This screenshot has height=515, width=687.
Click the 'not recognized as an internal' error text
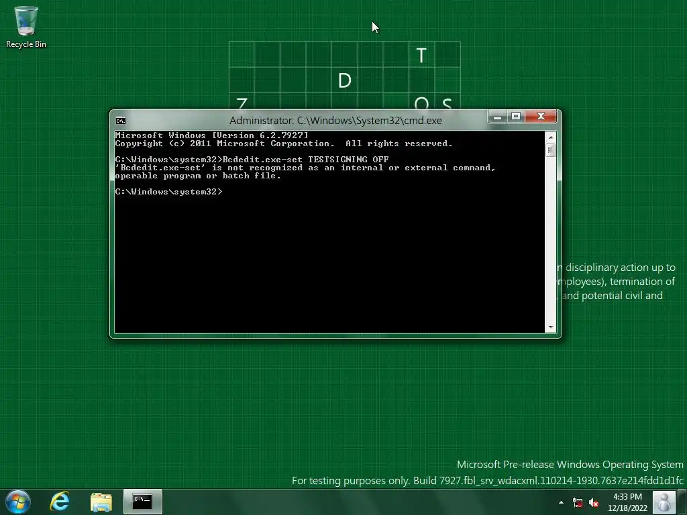pyautogui.click(x=305, y=168)
